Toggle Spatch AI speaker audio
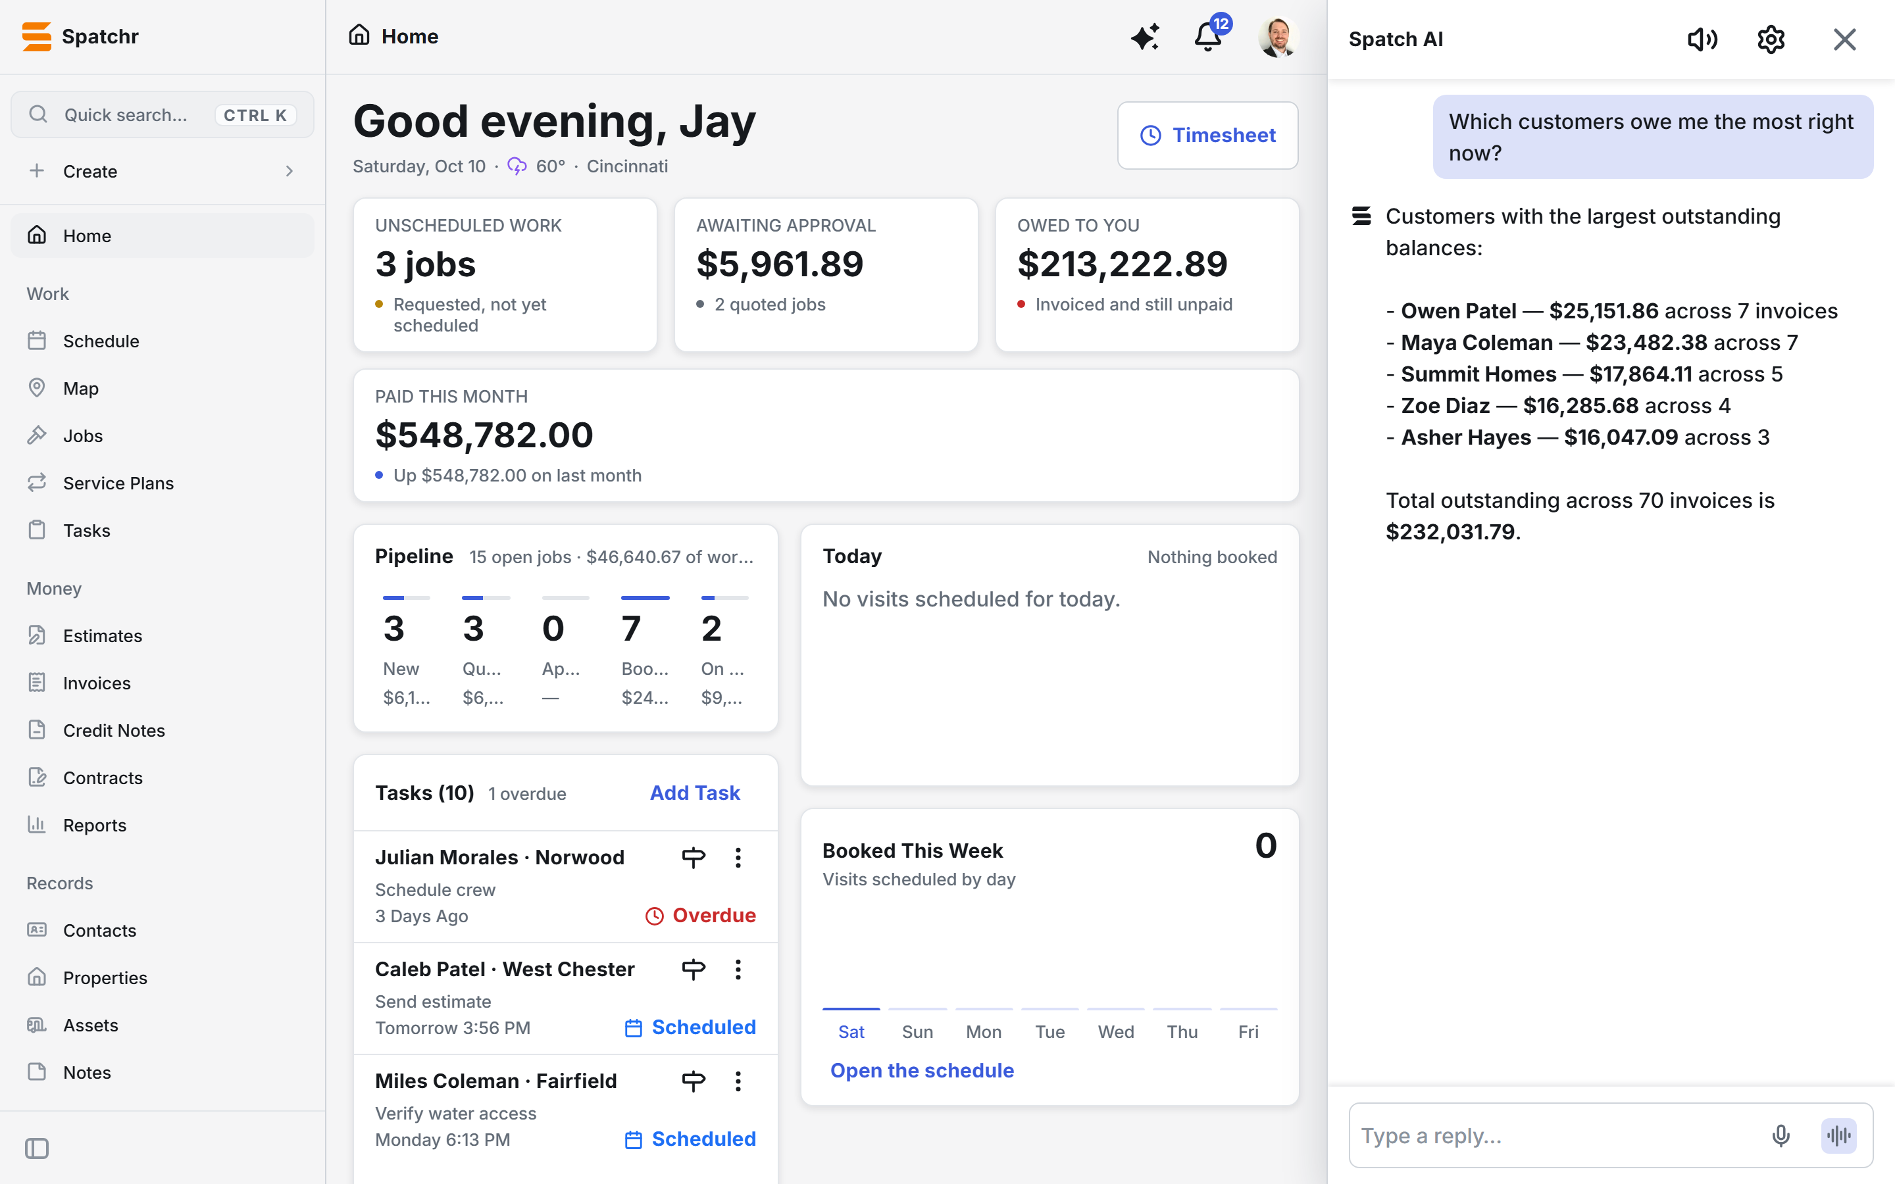The width and height of the screenshot is (1895, 1184). coord(1702,39)
